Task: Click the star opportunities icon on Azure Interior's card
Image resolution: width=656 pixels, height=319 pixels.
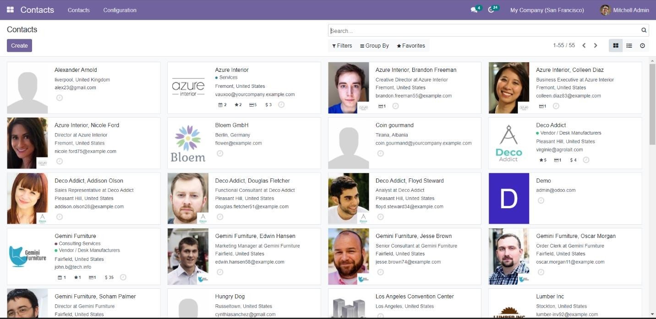Action: point(238,105)
